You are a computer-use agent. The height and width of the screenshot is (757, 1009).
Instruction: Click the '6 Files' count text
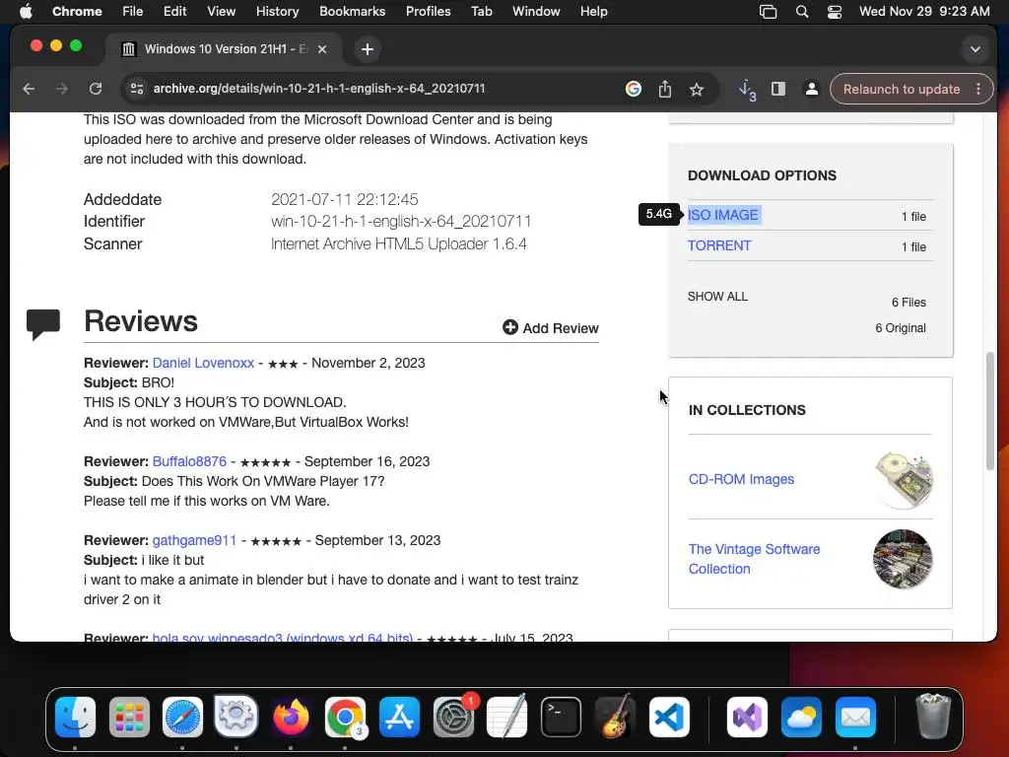click(x=908, y=302)
